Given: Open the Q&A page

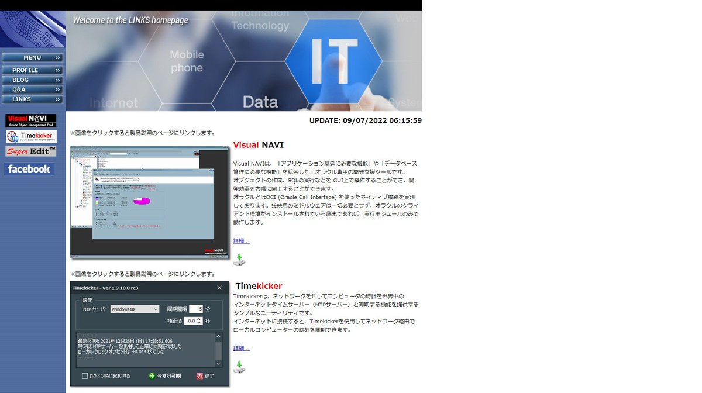Looking at the screenshot, I should point(32,89).
